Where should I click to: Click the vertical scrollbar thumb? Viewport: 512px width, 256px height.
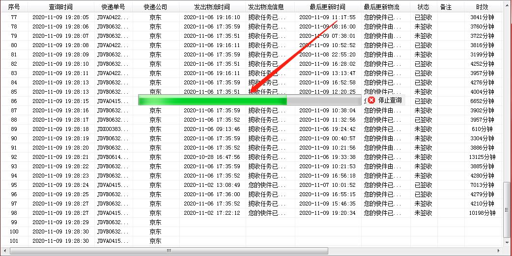(507, 210)
